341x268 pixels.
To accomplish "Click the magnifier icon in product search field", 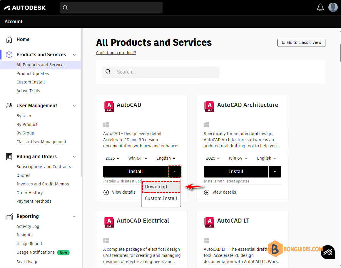I will coord(108,72).
